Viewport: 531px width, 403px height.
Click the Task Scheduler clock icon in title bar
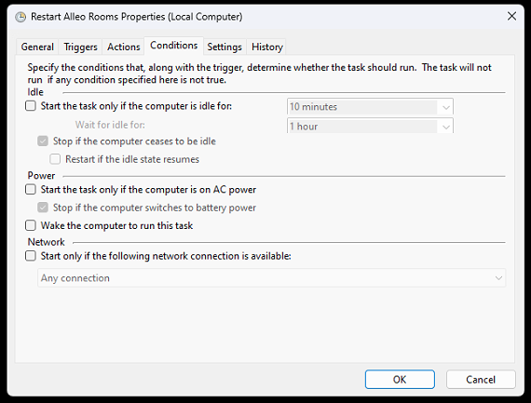coord(20,17)
